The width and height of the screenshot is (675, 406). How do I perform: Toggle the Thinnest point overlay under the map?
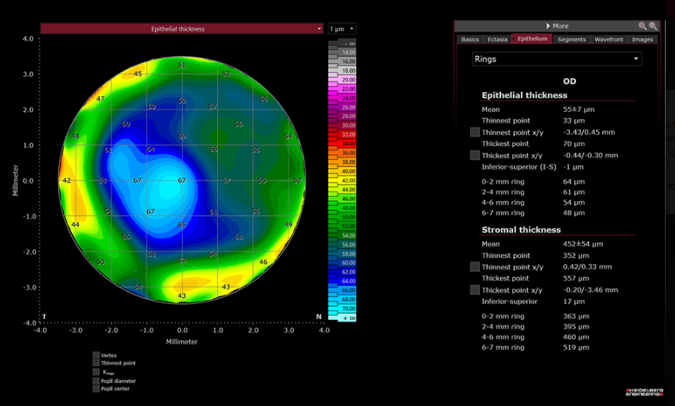pos(96,364)
